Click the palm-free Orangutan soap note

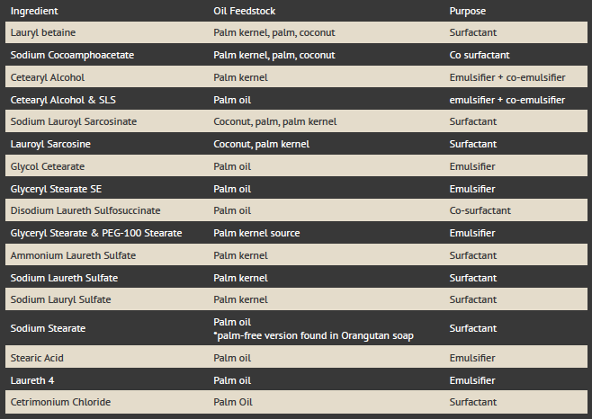pos(313,335)
